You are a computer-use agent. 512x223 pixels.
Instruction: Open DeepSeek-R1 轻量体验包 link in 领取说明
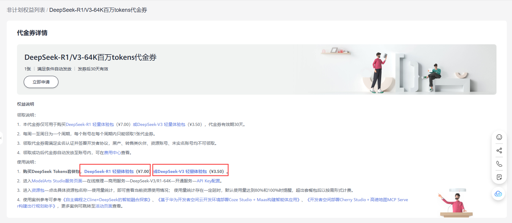[x=90, y=124]
